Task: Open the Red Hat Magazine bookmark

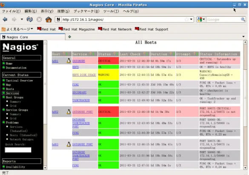Action: (x=77, y=29)
